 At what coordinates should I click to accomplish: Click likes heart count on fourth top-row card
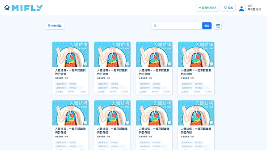click(x=208, y=92)
